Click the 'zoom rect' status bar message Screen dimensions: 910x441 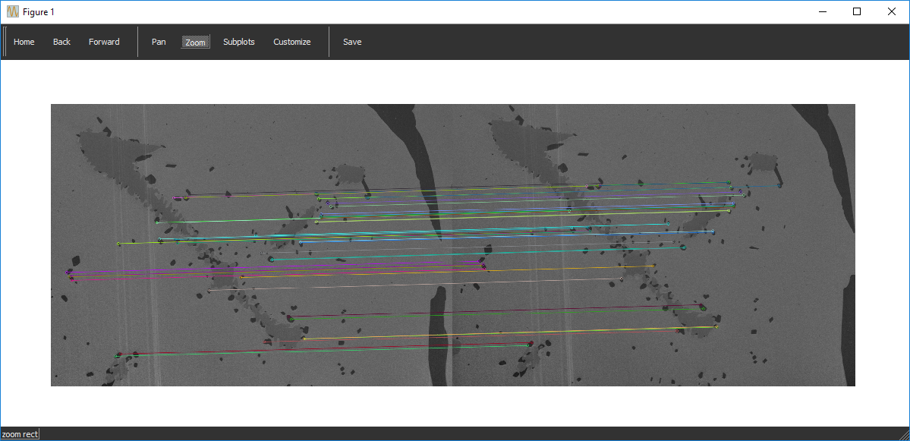click(x=20, y=434)
